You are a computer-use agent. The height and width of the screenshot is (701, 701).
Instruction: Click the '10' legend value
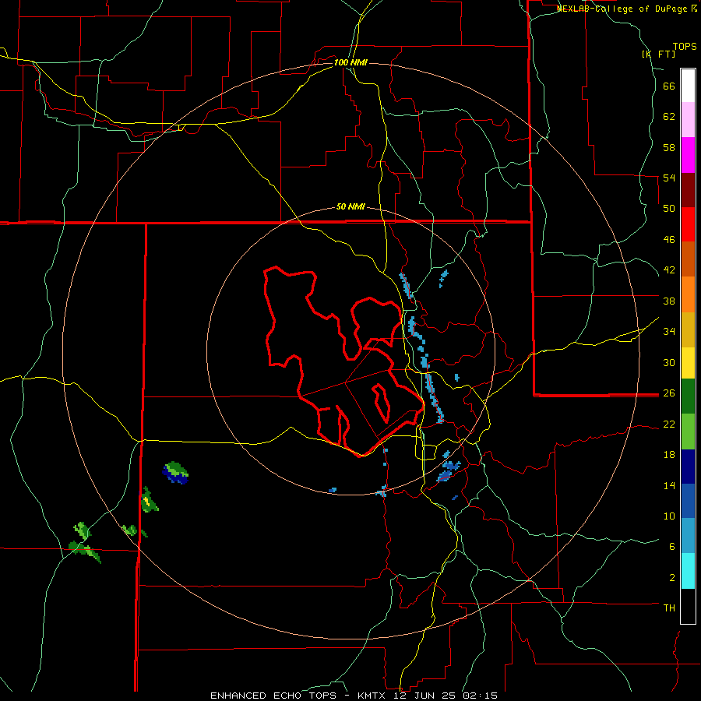point(669,516)
